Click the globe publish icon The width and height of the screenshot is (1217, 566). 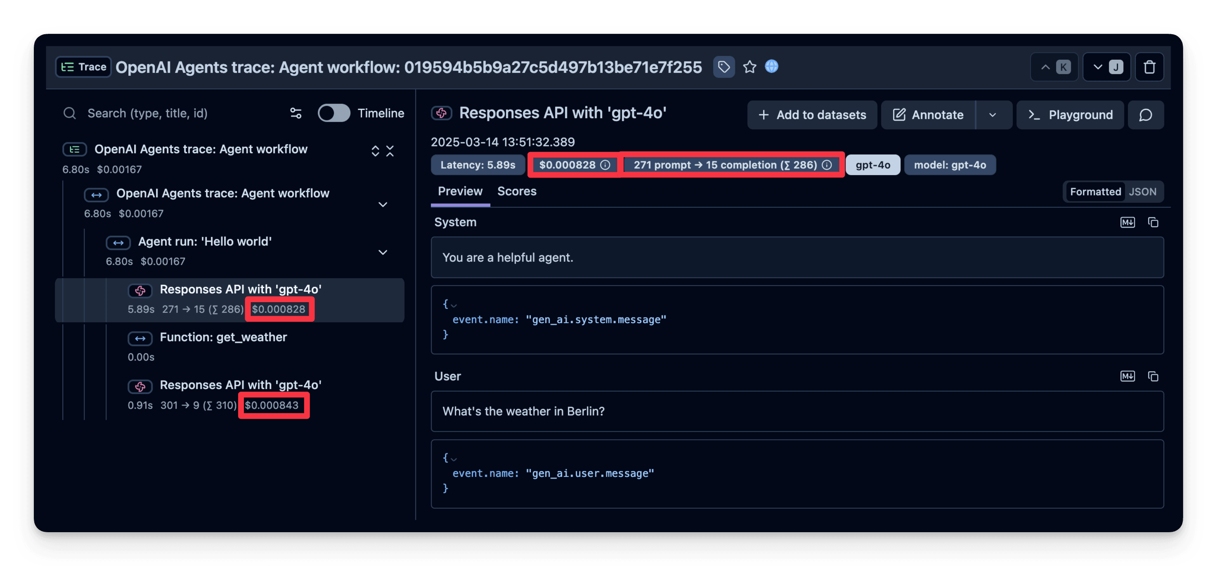pos(771,66)
